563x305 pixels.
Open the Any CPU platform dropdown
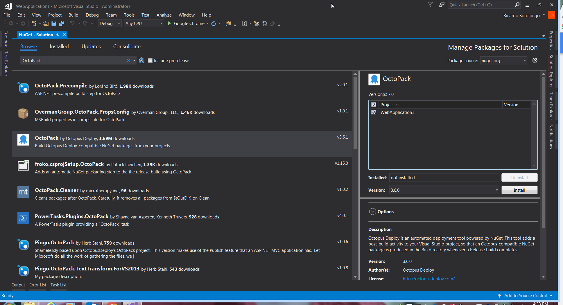[144, 24]
